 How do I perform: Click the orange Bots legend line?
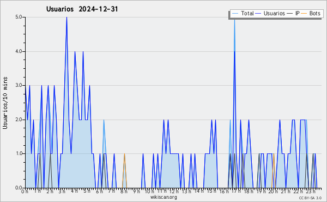tap(304, 14)
